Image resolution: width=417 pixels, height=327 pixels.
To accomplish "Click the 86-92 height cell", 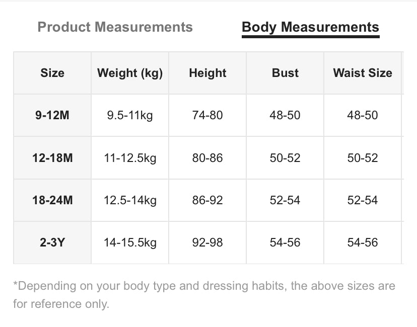I will click(207, 200).
